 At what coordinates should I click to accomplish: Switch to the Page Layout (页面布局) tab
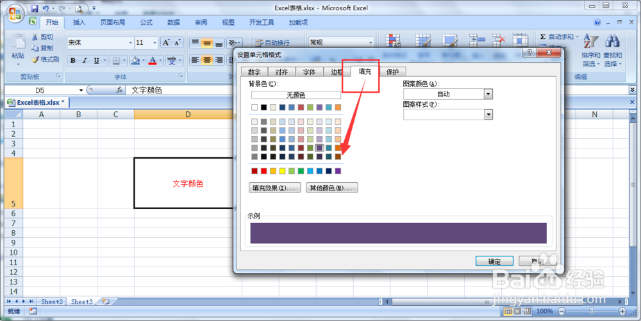112,22
